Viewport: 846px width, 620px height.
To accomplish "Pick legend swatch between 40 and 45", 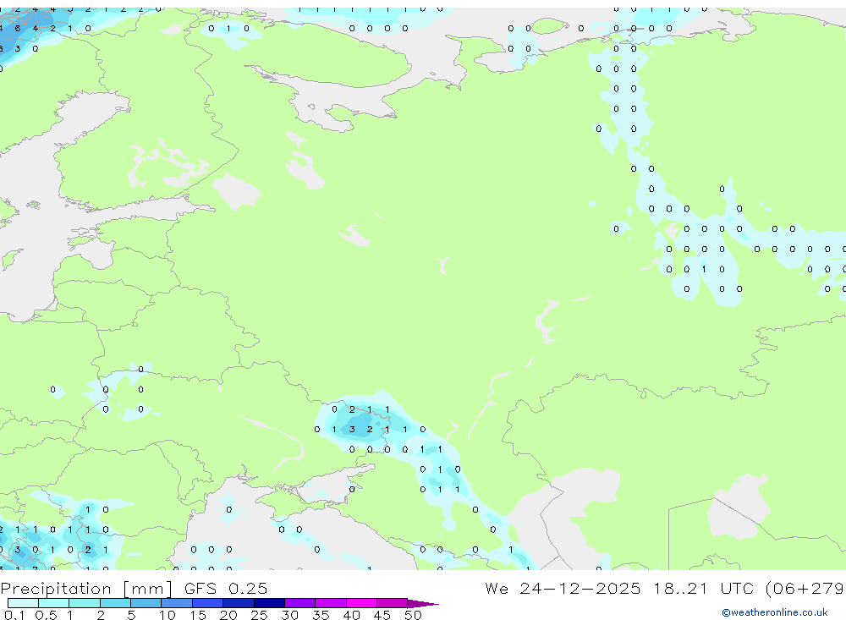I will (x=361, y=603).
